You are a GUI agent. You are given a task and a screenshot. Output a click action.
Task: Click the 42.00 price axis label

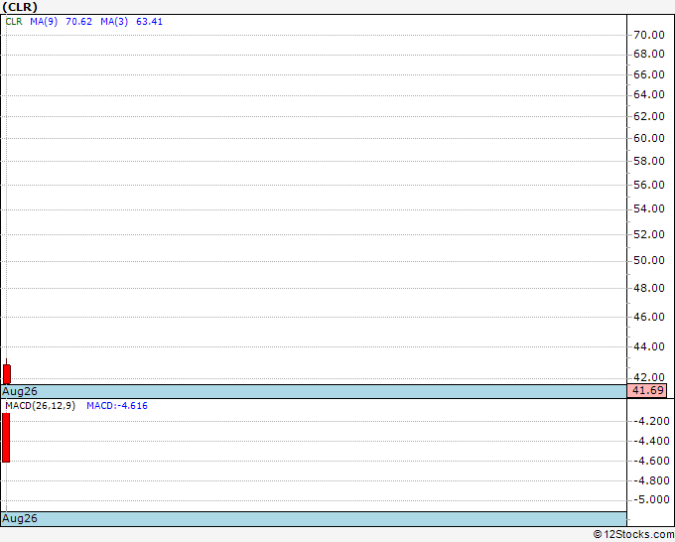tap(649, 377)
